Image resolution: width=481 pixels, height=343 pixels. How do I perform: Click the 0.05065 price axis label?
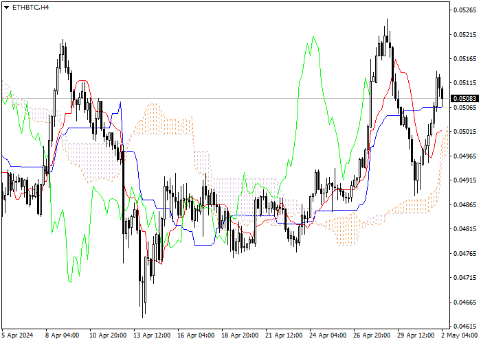[465, 107]
